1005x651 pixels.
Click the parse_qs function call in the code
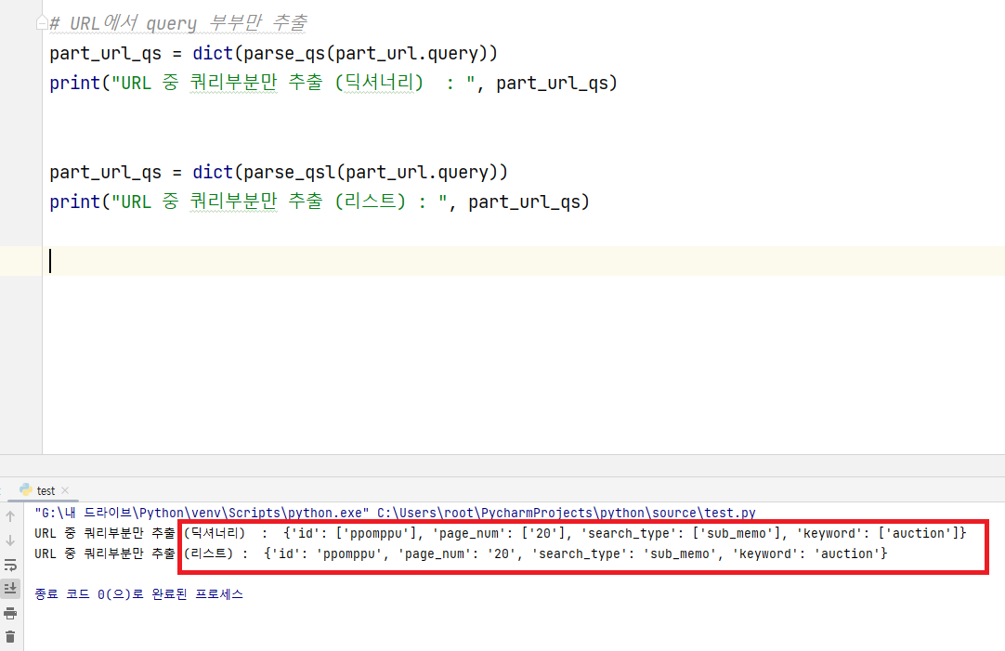click(x=284, y=53)
